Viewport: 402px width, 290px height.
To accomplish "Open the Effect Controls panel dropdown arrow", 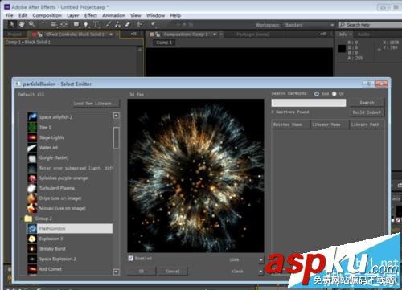I will point(111,35).
